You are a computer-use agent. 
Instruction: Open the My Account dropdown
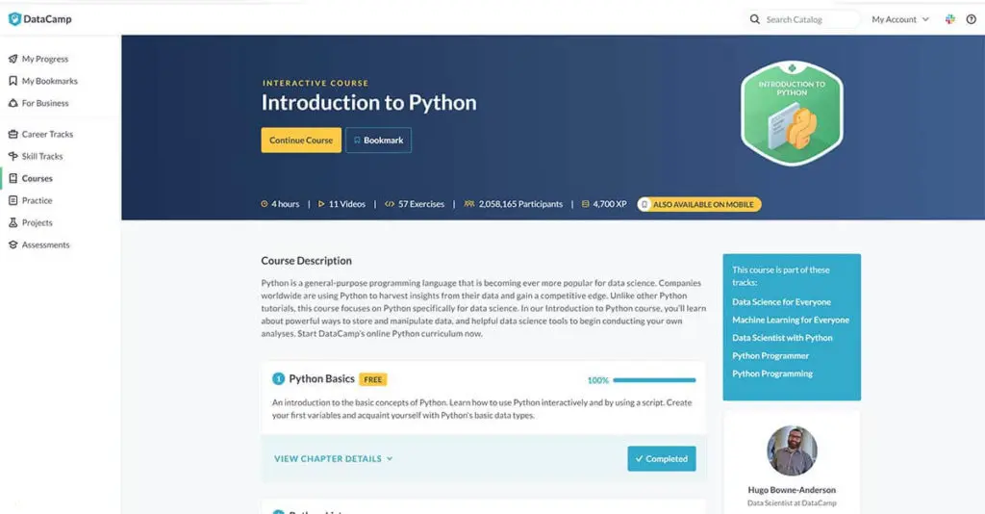899,19
